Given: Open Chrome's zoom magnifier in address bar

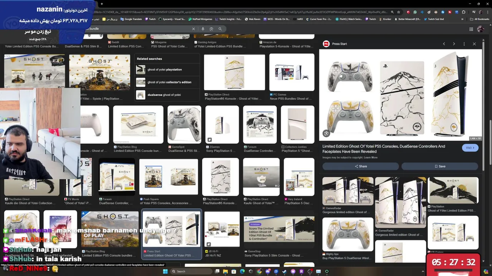Looking at the screenshot, I should tap(392, 12).
